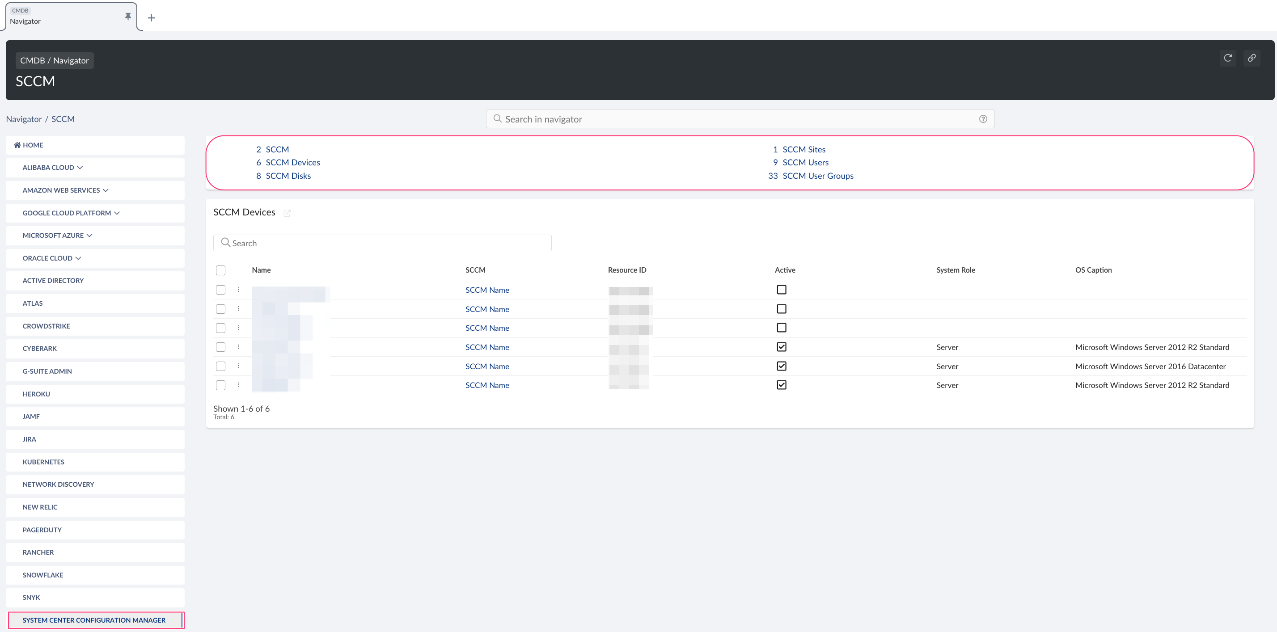The height and width of the screenshot is (632, 1277).
Task: Sort by System Role column header
Action: point(956,270)
